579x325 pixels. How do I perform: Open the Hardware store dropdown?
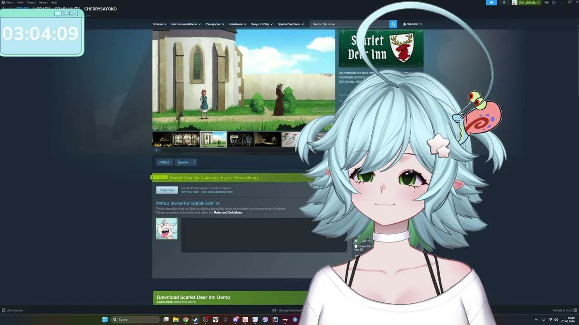tap(237, 24)
